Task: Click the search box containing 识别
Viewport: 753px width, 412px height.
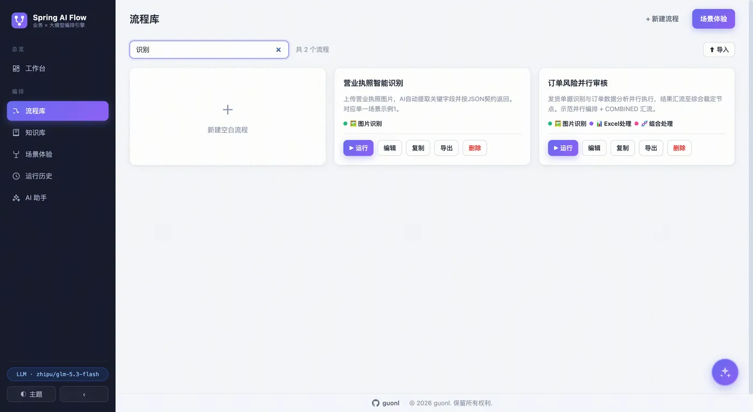Action: point(209,49)
